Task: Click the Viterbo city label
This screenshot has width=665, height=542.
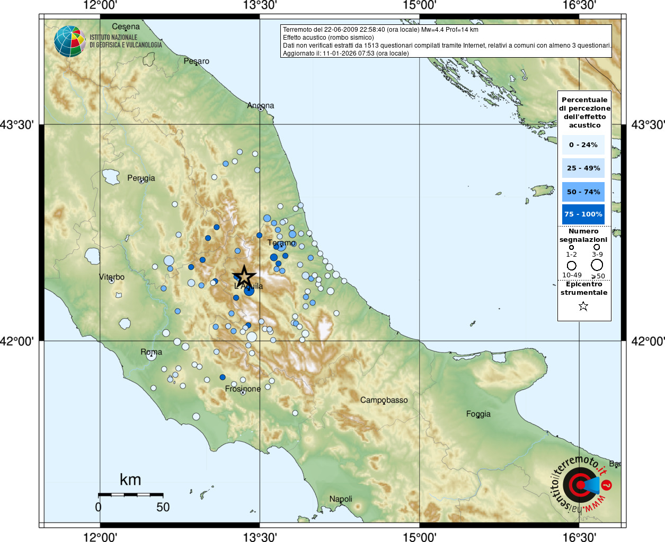Action: (112, 277)
